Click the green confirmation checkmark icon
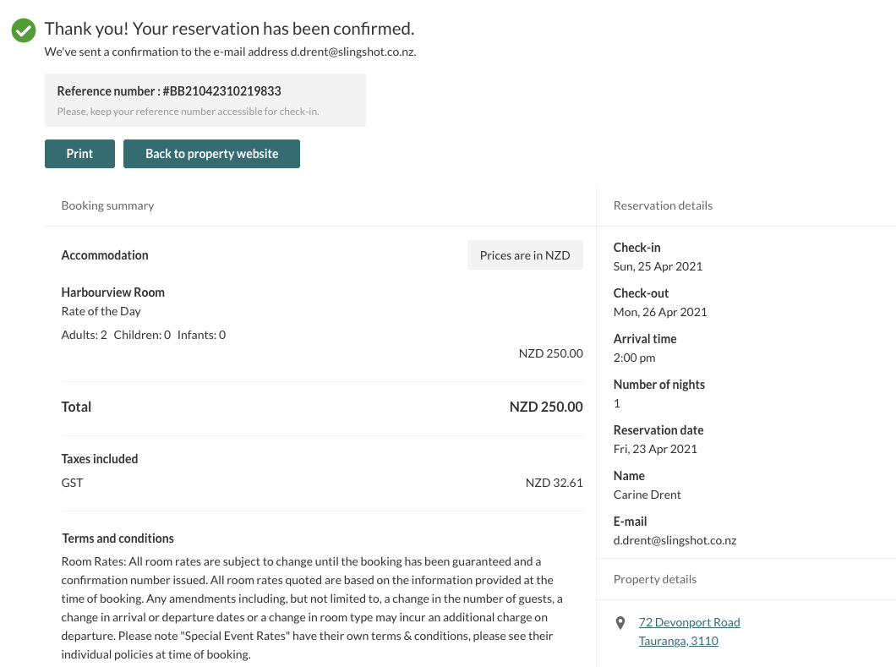This screenshot has height=667, width=896. point(24,30)
